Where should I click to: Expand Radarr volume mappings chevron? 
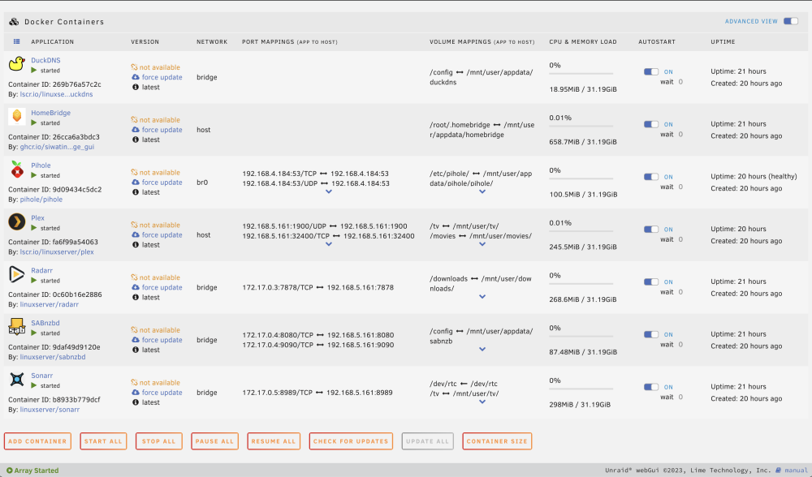[x=482, y=297]
